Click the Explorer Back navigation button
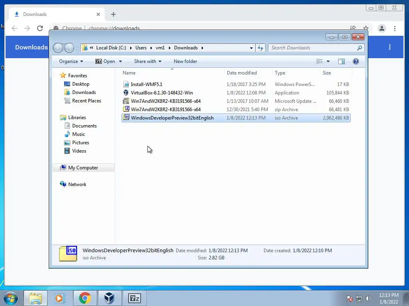The height and width of the screenshot is (306, 409). (x=58, y=48)
